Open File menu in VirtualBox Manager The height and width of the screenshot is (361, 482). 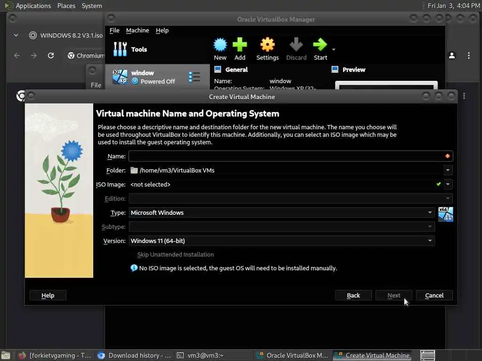pos(114,31)
